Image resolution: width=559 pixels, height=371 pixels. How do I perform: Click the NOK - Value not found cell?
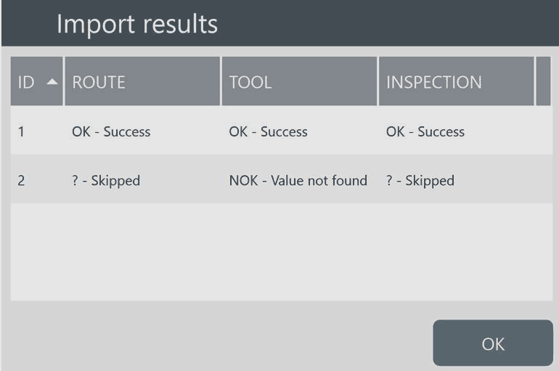point(298,181)
